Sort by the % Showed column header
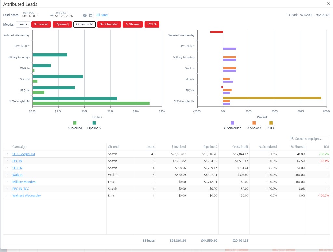333x252 pixels. (x=298, y=147)
